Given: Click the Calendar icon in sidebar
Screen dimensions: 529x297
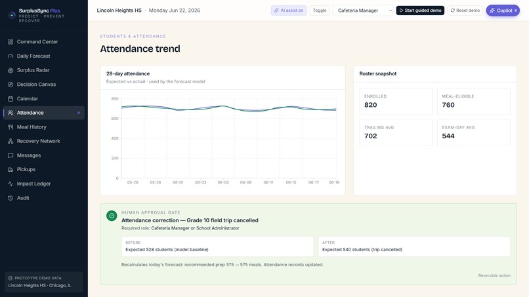Looking at the screenshot, I should [11, 99].
